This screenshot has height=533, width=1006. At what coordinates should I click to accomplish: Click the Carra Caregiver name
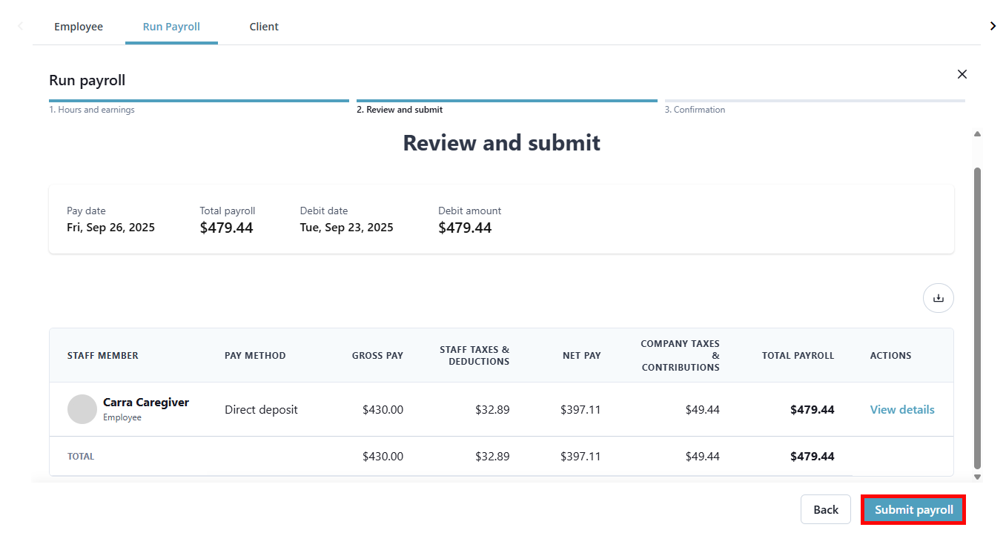click(x=146, y=403)
